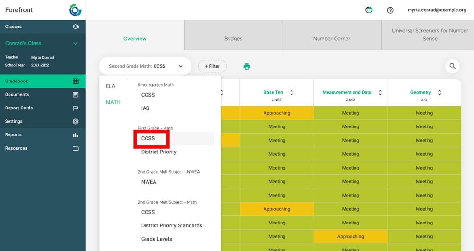Open the Classes graduation cap icon
474x251 pixels.
pyautogui.click(x=75, y=27)
